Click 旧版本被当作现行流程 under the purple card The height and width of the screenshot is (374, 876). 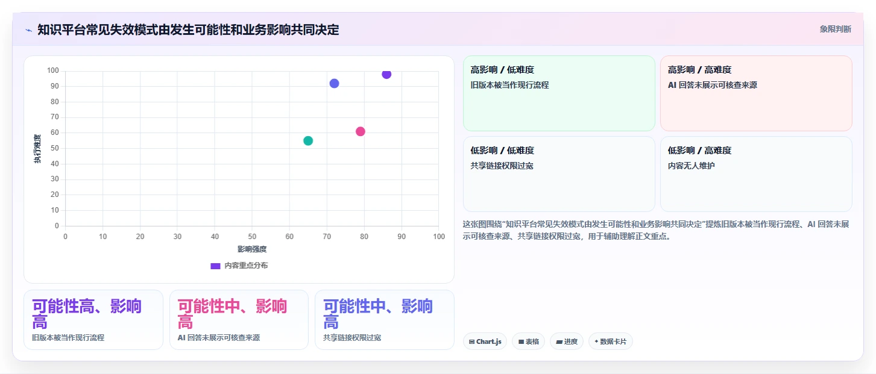(x=68, y=338)
